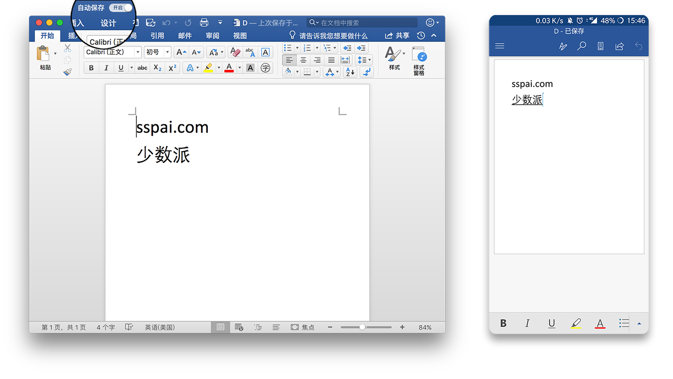This screenshot has height=379, width=673.
Task: Tap the mobile search magnifier icon
Action: tap(582, 46)
